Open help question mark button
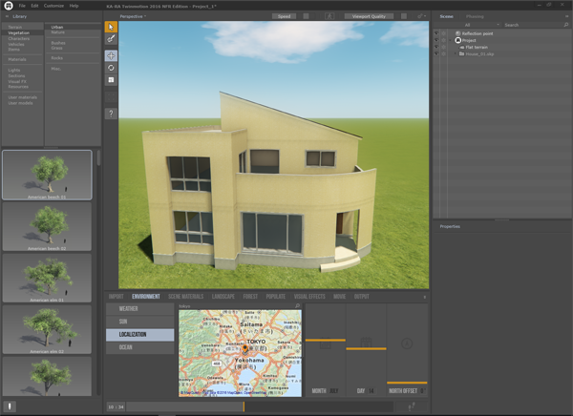The height and width of the screenshot is (416, 573). click(111, 114)
